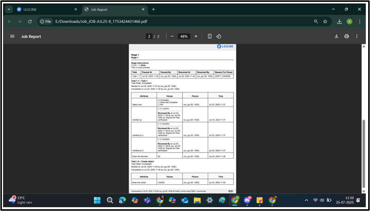Click the zoom percentage 48% field
This screenshot has width=370, height=211.
(x=184, y=36)
